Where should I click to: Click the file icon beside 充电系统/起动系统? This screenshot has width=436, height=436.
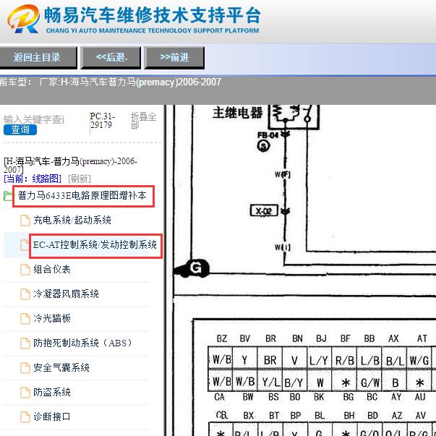(26, 220)
